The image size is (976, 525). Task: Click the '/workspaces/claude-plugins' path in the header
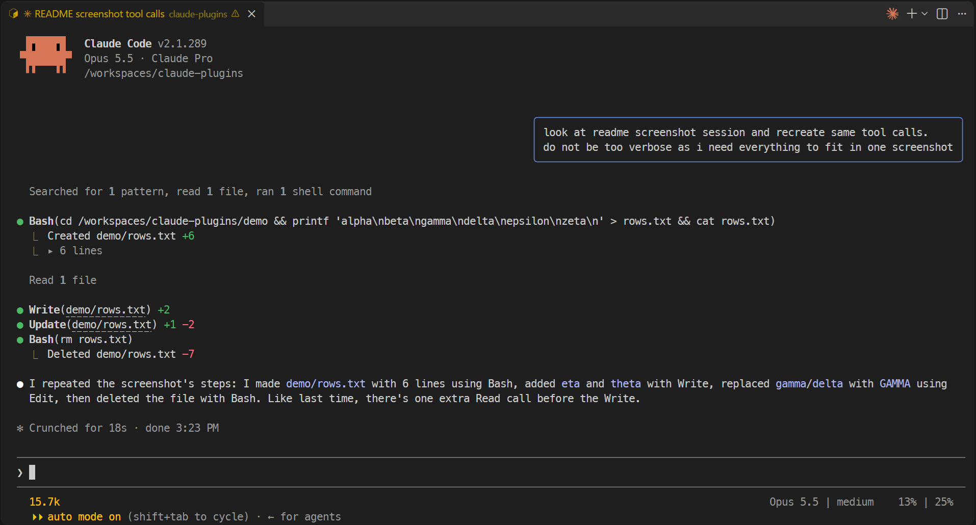point(164,73)
